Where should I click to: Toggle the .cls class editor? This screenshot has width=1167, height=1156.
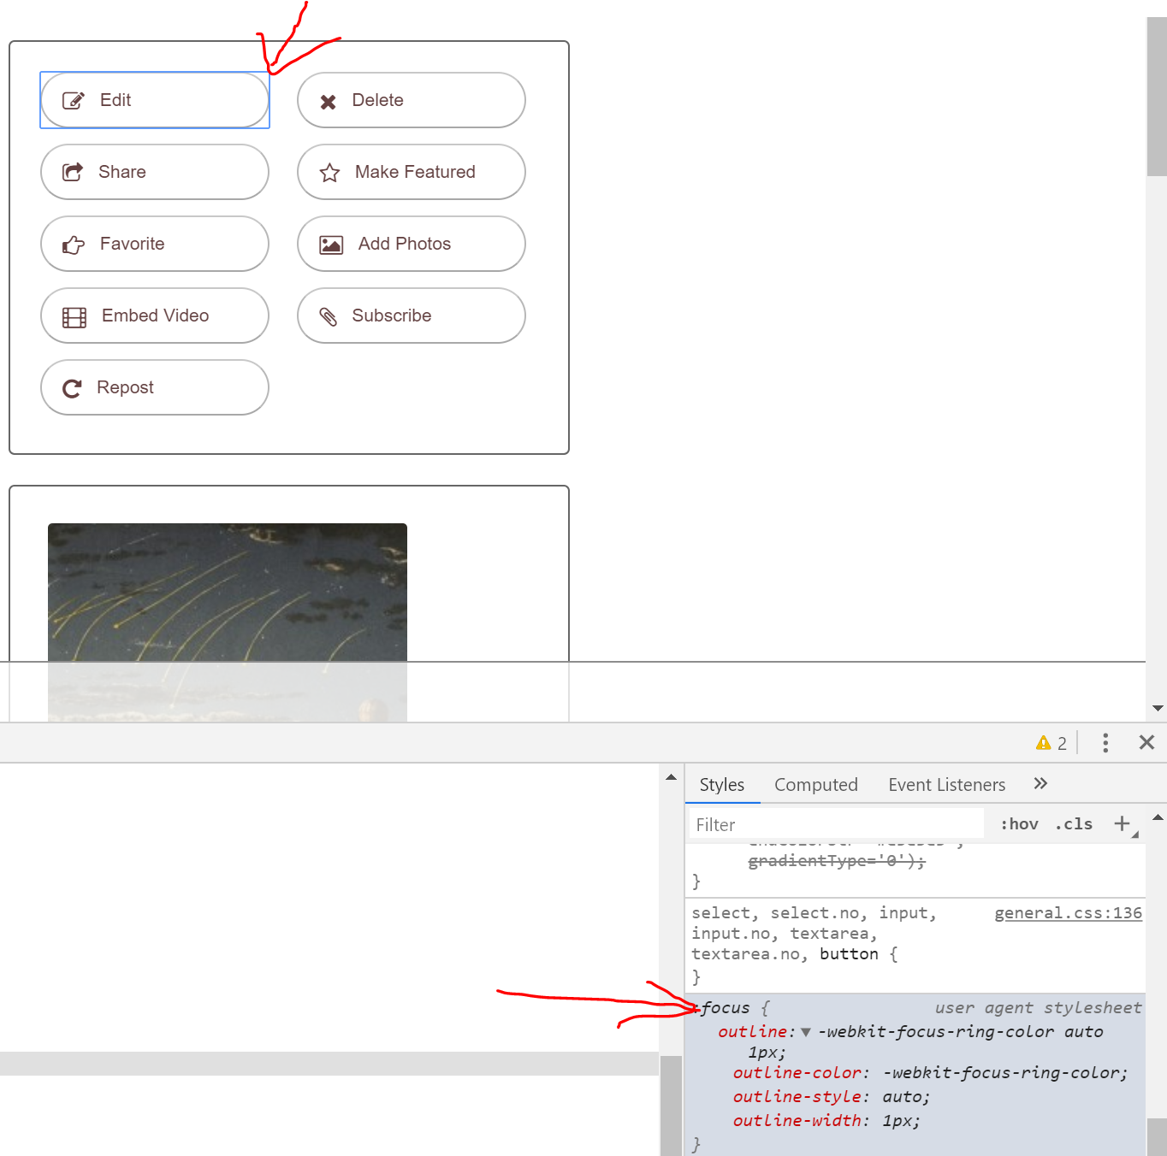point(1074,824)
